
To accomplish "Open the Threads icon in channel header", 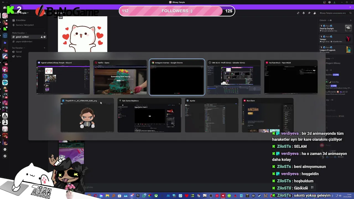I will (298, 13).
